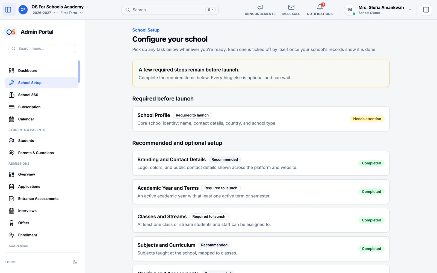Click the OF school avatar badge
The image size is (437, 273).
(23, 10)
